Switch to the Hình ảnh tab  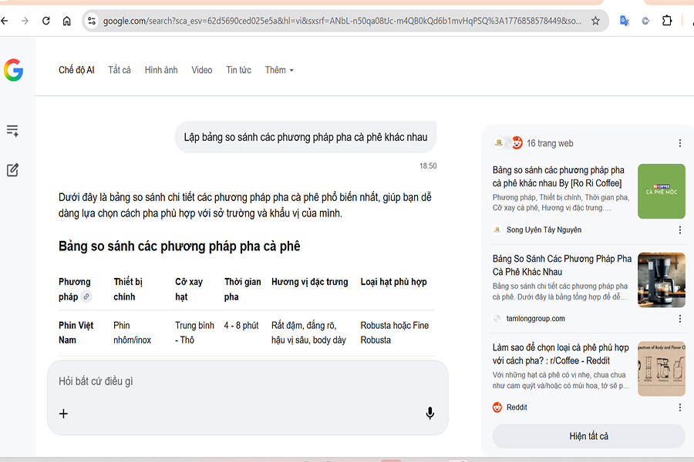point(161,70)
